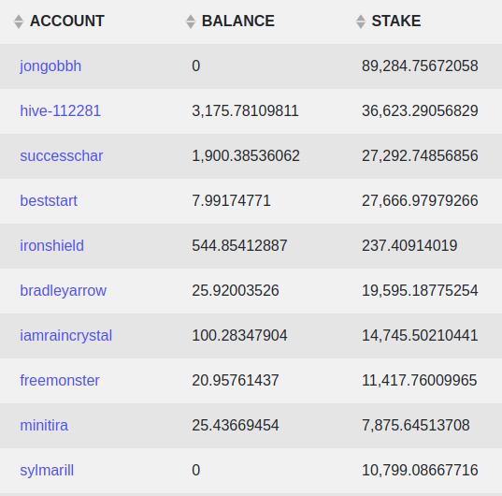Viewport: 502px width, 496px height.
Task: Click the sort arrows beside STAKE
Action: (361, 22)
